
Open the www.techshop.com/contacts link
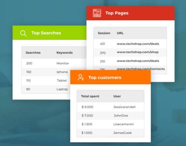[141, 69]
